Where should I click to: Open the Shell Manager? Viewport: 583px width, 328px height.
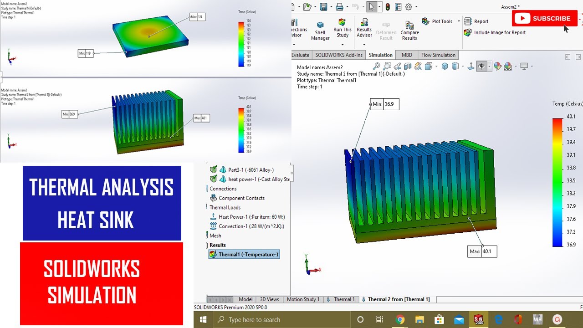(x=320, y=31)
